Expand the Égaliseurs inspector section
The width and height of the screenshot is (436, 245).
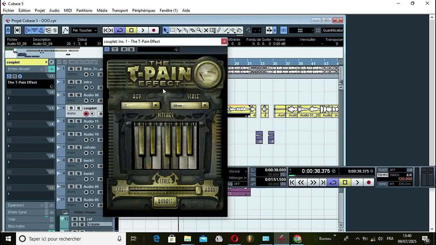click(30, 205)
